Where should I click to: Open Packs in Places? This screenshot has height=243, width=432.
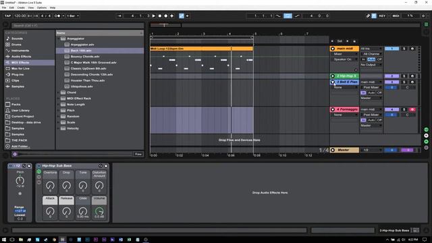pos(16,105)
